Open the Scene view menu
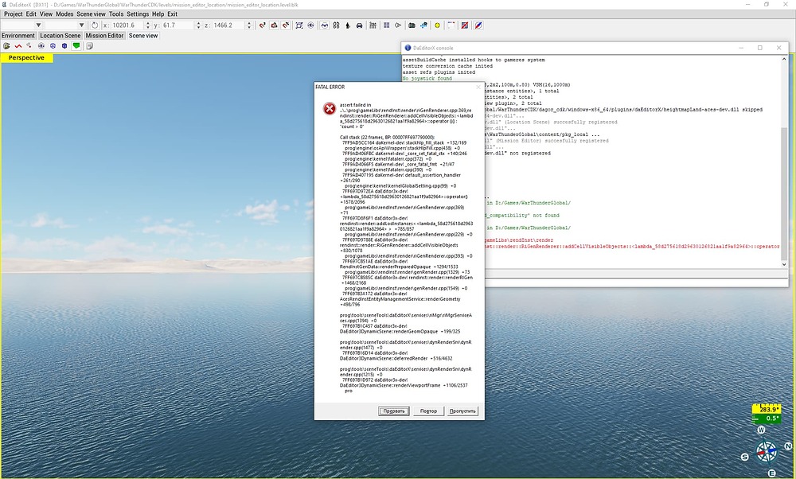 91,14
